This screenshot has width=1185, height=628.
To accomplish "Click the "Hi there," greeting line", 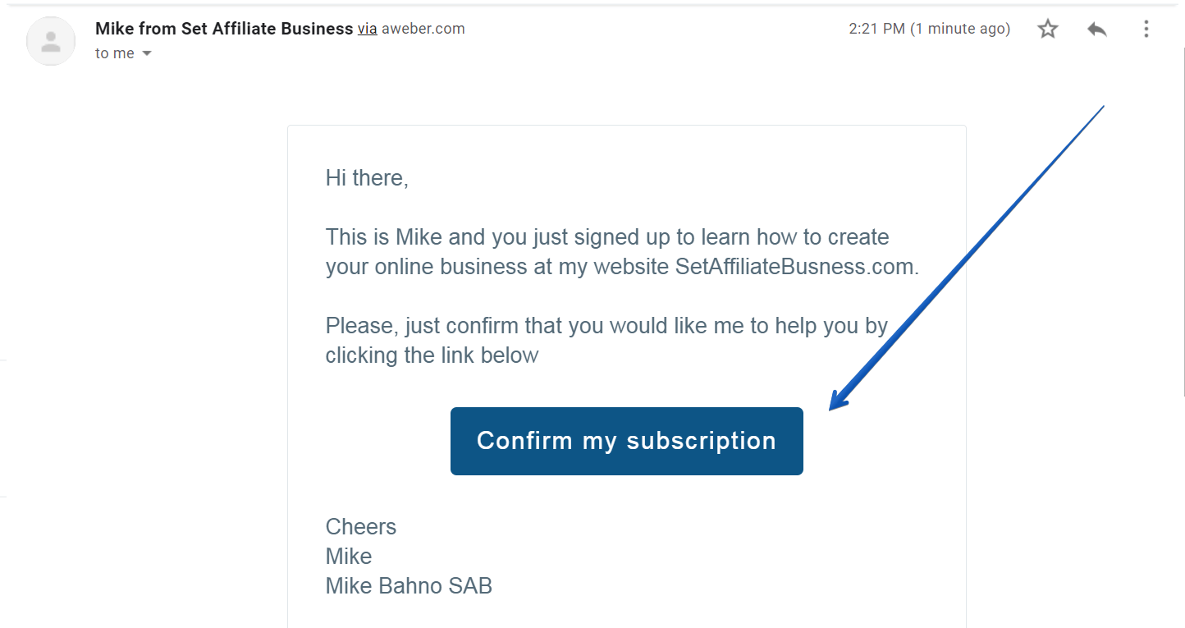I will click(x=367, y=178).
